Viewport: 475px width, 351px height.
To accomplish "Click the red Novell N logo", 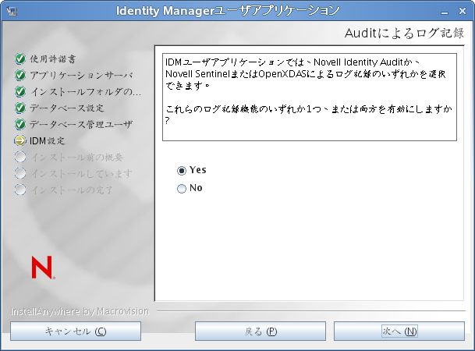I will (43, 267).
